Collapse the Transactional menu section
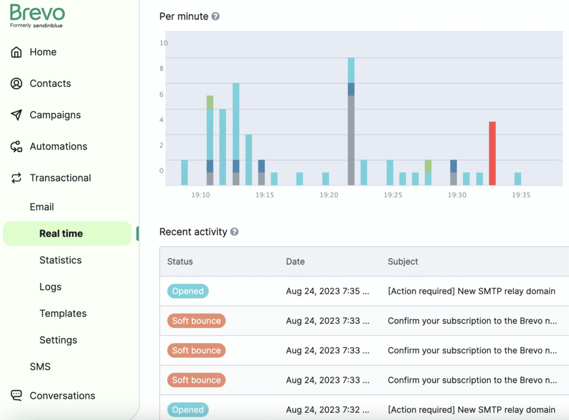Image resolution: width=569 pixels, height=420 pixels. (x=60, y=178)
